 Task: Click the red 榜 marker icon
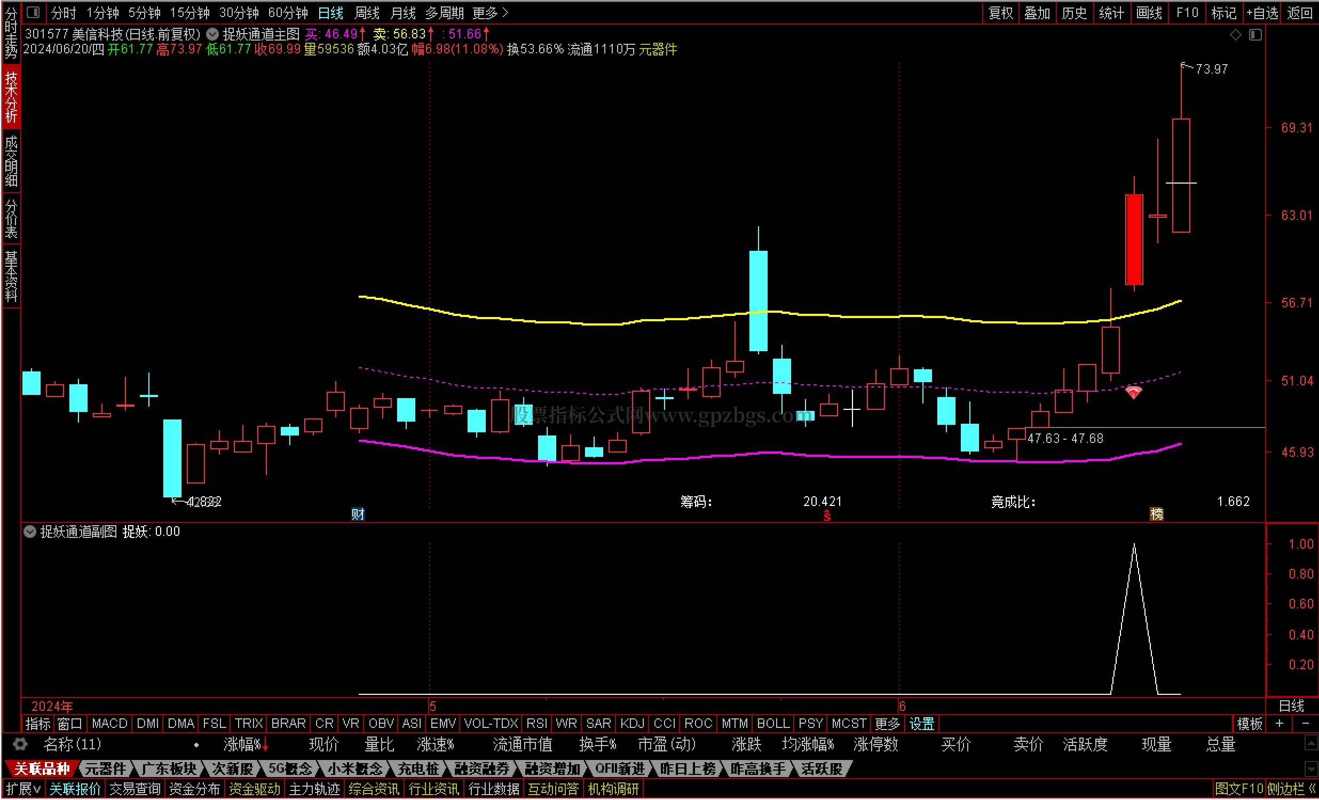(1156, 514)
